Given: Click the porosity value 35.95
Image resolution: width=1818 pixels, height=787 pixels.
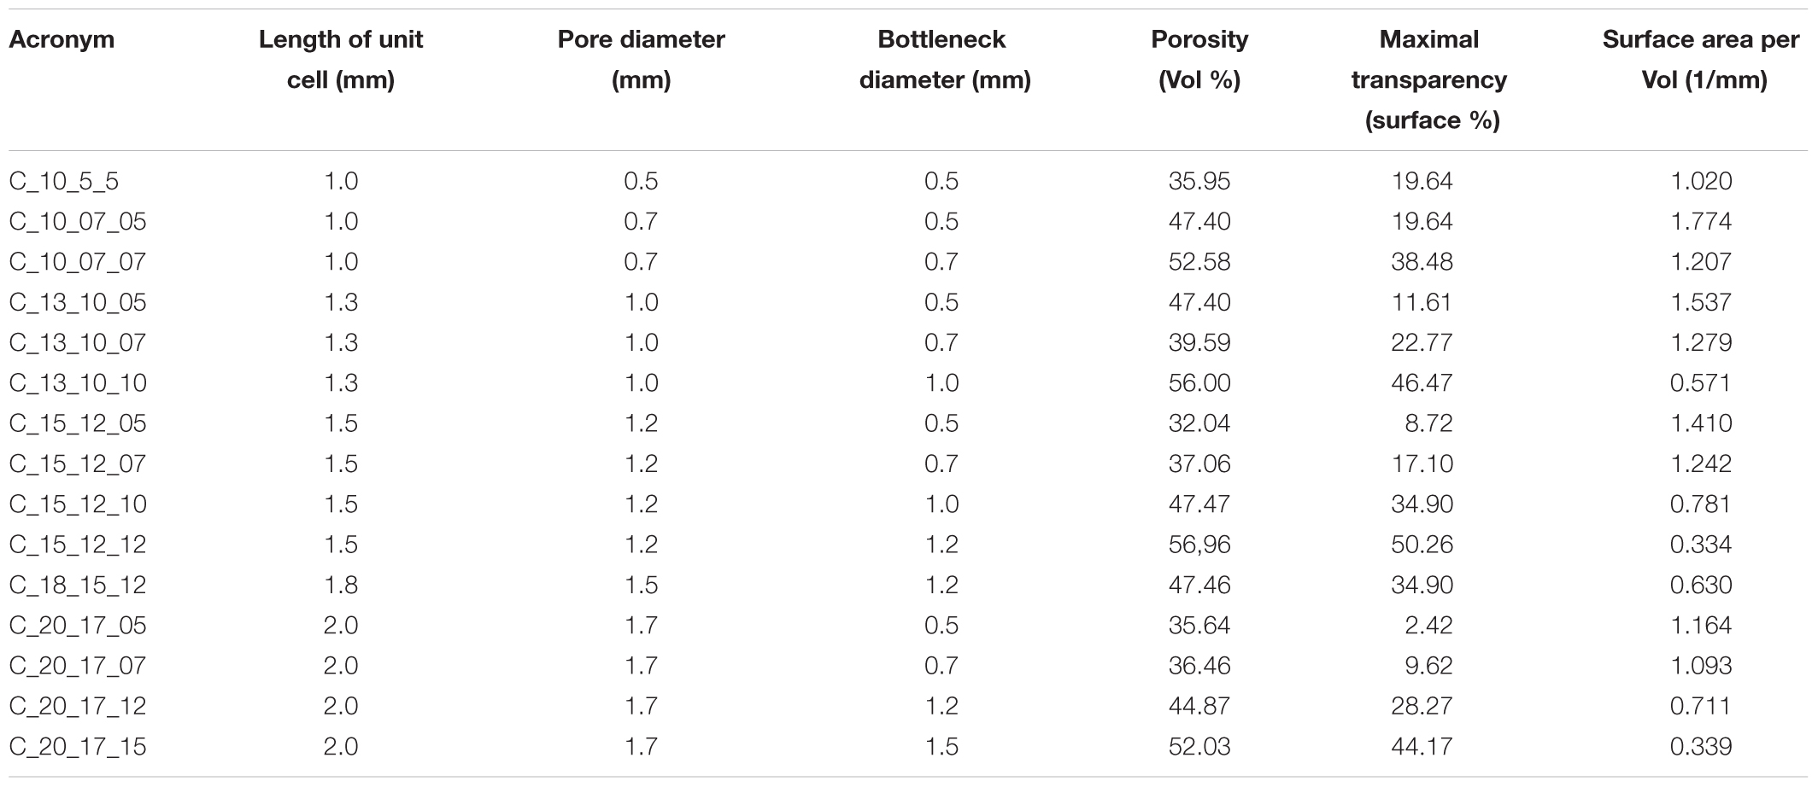Looking at the screenshot, I should [1199, 181].
